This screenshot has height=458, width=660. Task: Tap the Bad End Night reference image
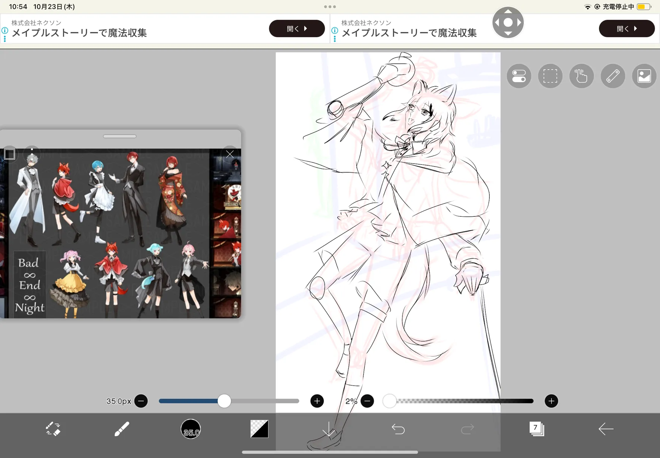click(121, 233)
